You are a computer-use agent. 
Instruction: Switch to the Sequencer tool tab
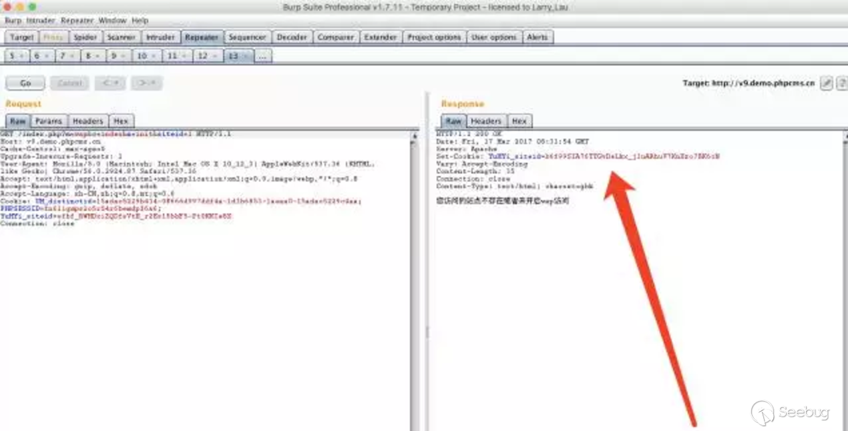pos(247,37)
